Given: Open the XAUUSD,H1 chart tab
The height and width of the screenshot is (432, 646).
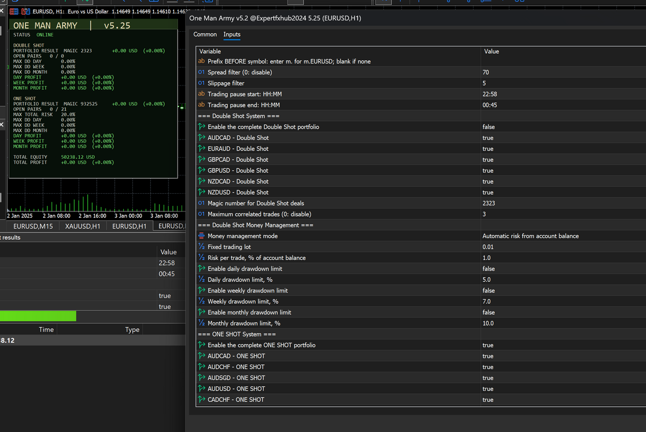Looking at the screenshot, I should pyautogui.click(x=82, y=226).
